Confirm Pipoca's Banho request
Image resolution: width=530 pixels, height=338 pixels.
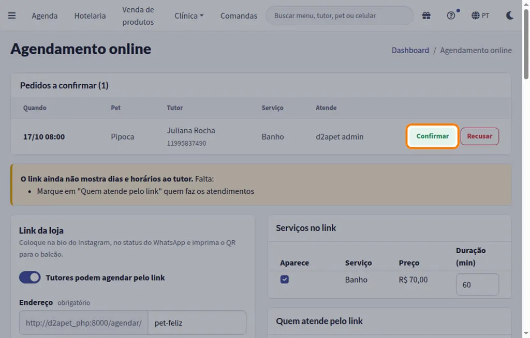click(432, 136)
